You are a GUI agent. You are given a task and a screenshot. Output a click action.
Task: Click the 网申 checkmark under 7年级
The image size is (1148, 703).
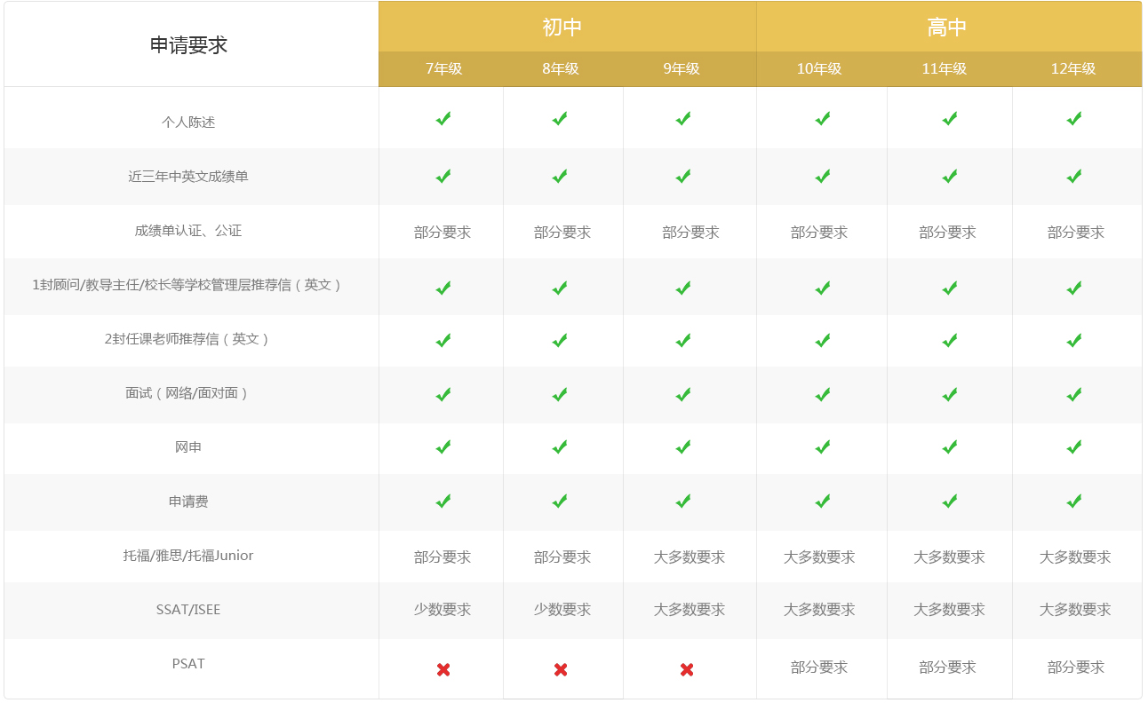click(x=443, y=446)
